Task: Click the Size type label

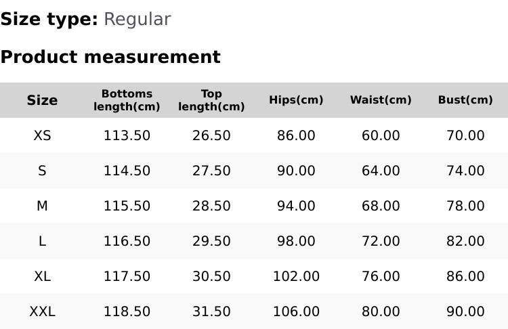Action: click(x=49, y=19)
